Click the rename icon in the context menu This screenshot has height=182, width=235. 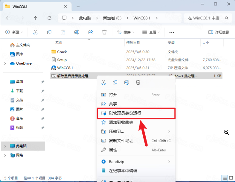126,82
